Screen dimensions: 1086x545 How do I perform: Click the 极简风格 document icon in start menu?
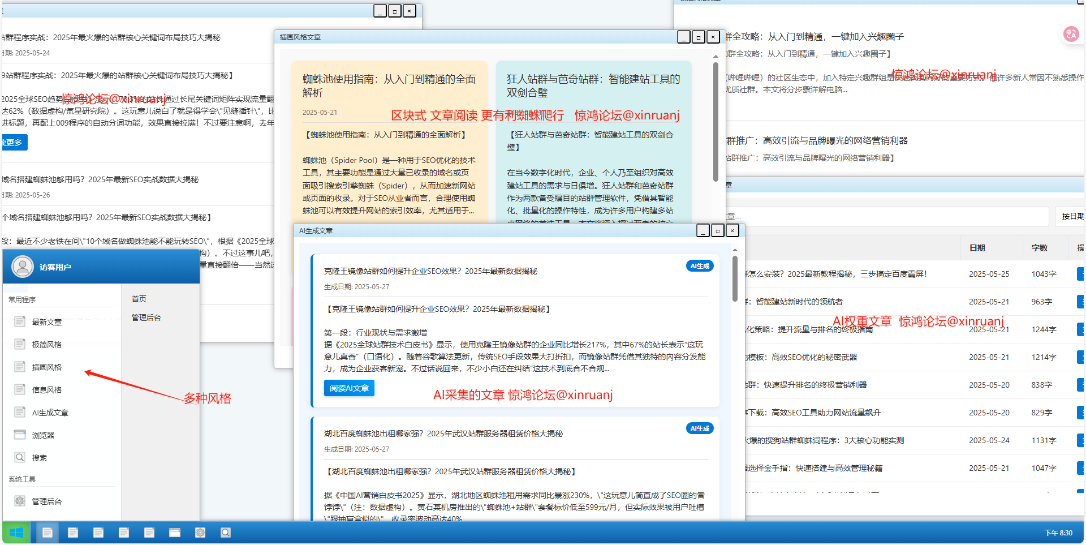tap(20, 344)
